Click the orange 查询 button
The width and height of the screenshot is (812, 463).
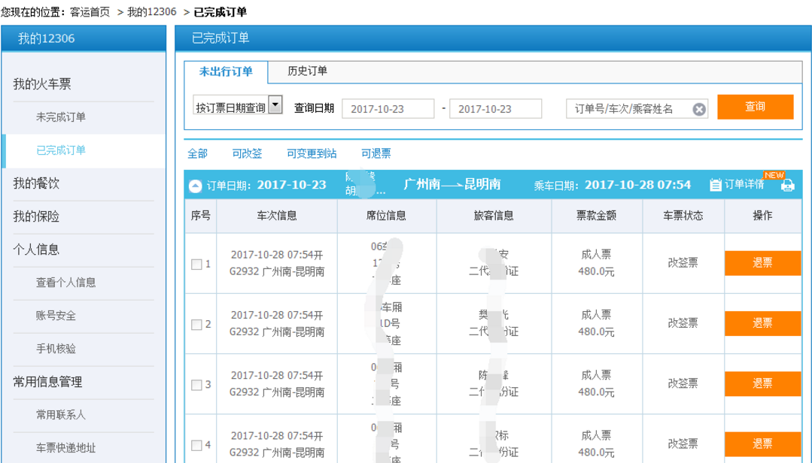(755, 107)
